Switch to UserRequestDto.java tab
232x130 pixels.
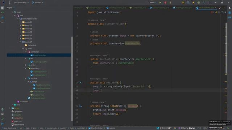pos(116,8)
